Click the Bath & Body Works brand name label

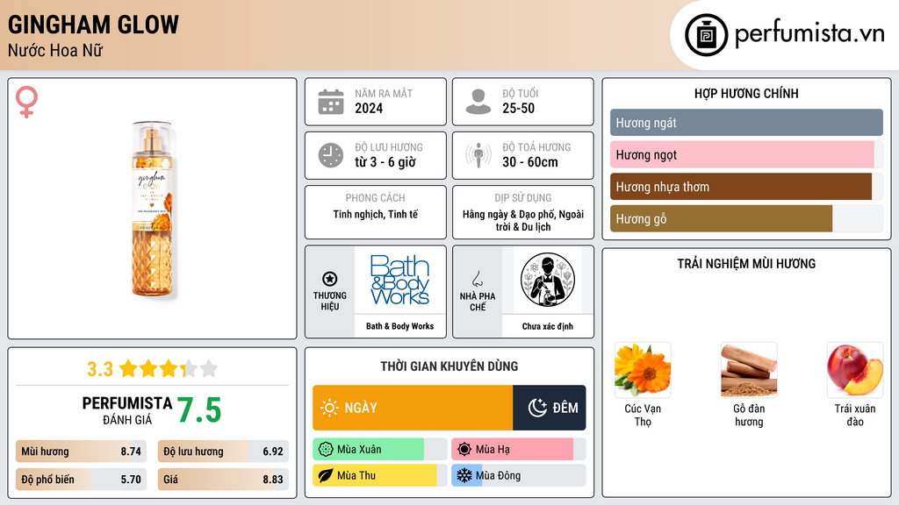[x=399, y=326]
